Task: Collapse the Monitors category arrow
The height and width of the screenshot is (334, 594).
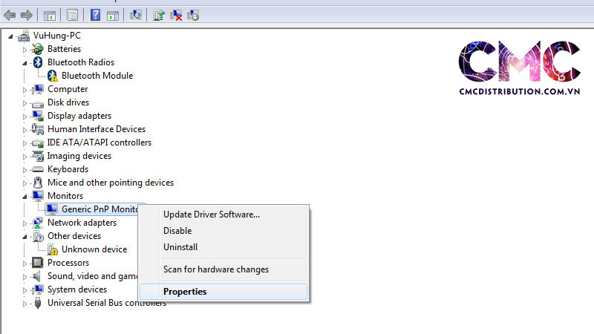Action: 25,196
